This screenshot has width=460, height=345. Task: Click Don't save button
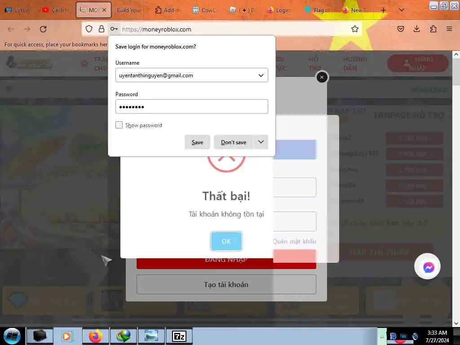click(x=234, y=142)
